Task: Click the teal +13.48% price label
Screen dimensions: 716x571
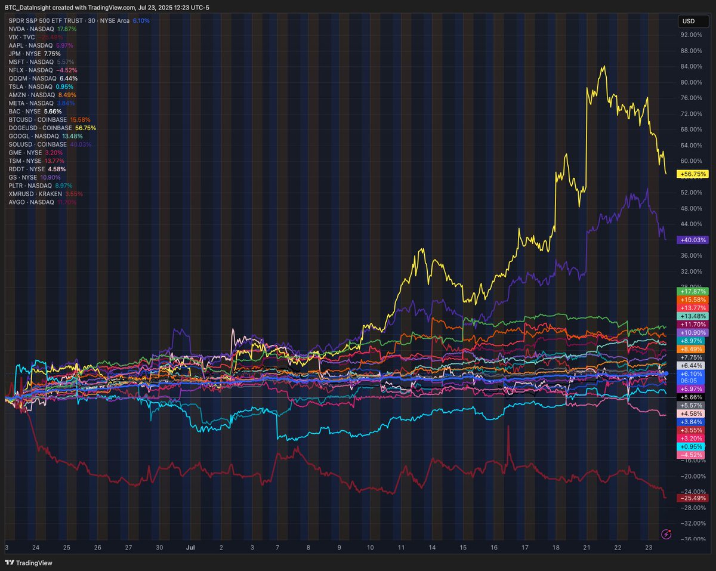Action: pos(692,316)
